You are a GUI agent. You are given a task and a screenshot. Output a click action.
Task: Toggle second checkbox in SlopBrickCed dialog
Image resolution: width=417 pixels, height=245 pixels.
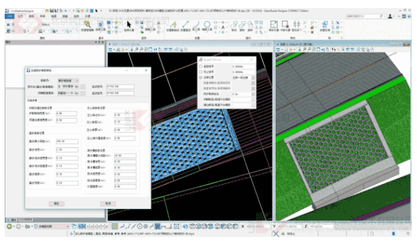201,72
